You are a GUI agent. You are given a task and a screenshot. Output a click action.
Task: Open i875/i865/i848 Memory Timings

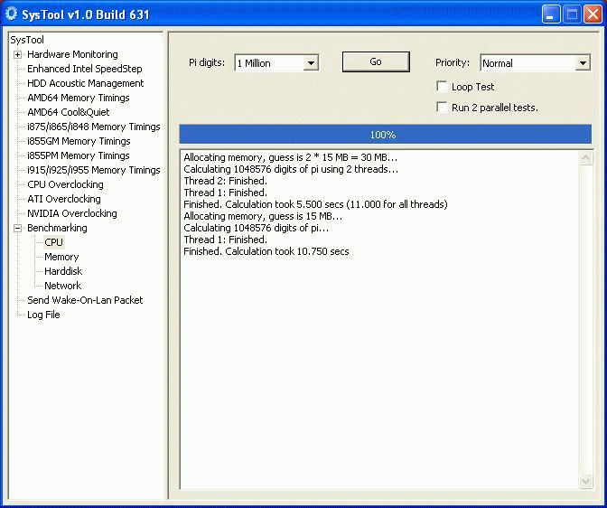[93, 127]
